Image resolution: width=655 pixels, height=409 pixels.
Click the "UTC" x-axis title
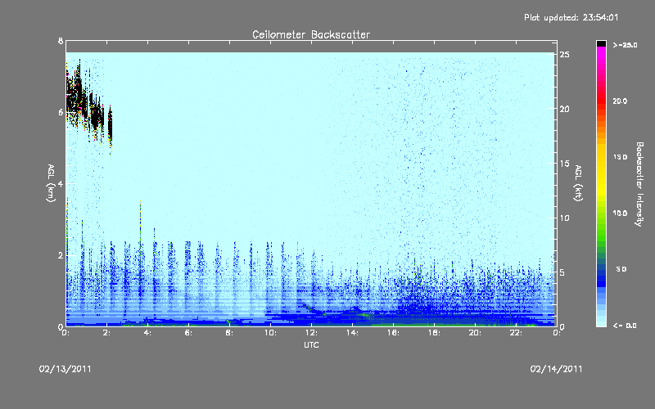click(311, 344)
